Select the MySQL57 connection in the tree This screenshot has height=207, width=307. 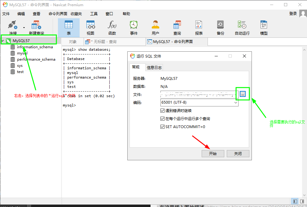coord(21,41)
